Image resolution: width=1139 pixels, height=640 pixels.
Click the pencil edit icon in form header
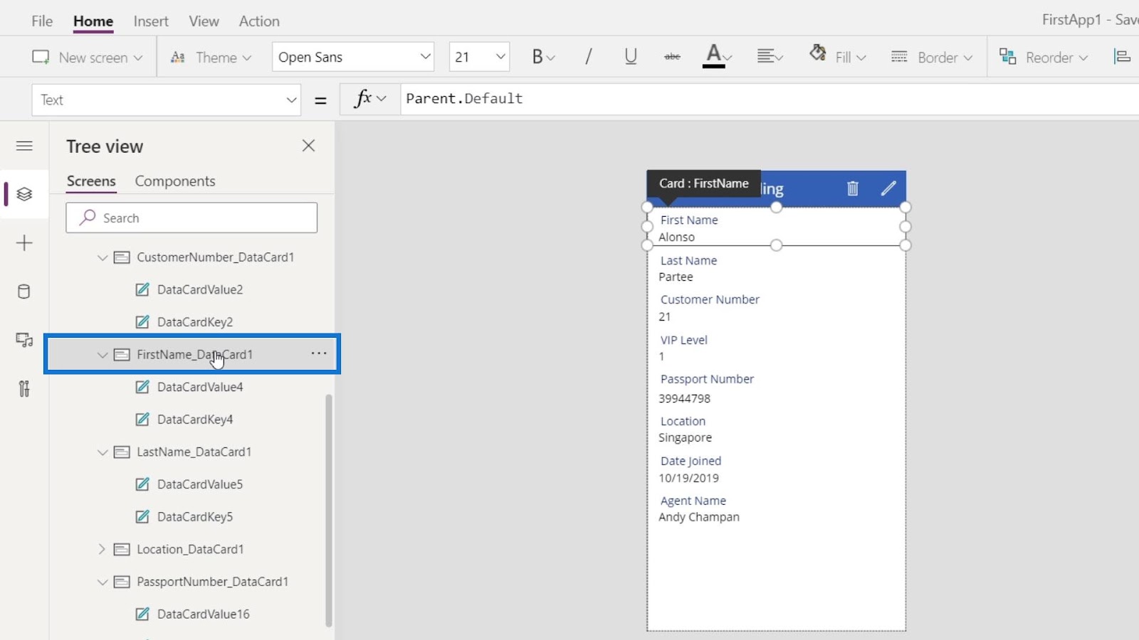888,188
